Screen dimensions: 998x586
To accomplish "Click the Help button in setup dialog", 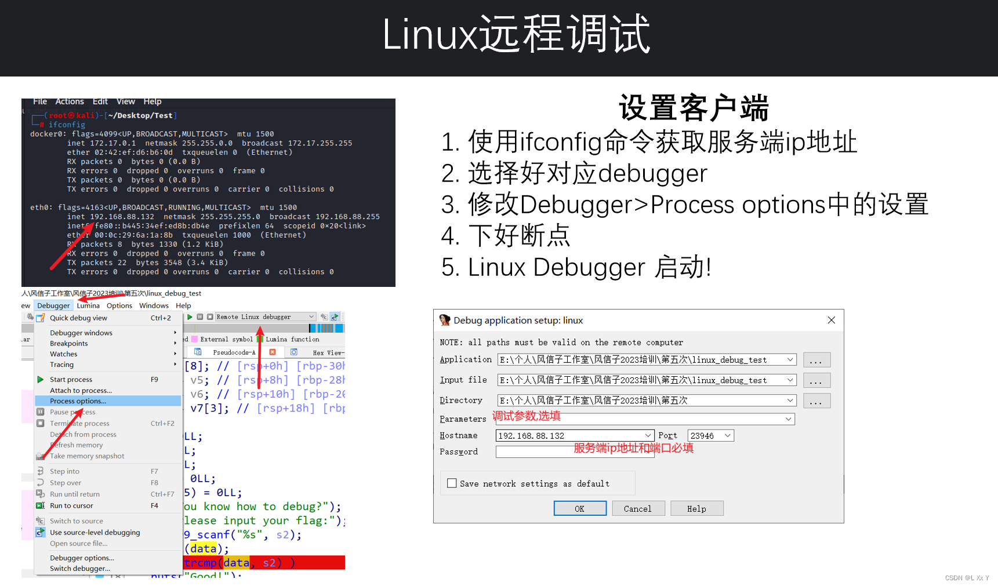I will [696, 508].
